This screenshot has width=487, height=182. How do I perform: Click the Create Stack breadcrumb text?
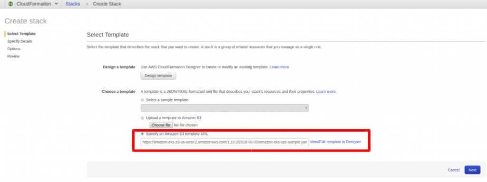(x=107, y=4)
